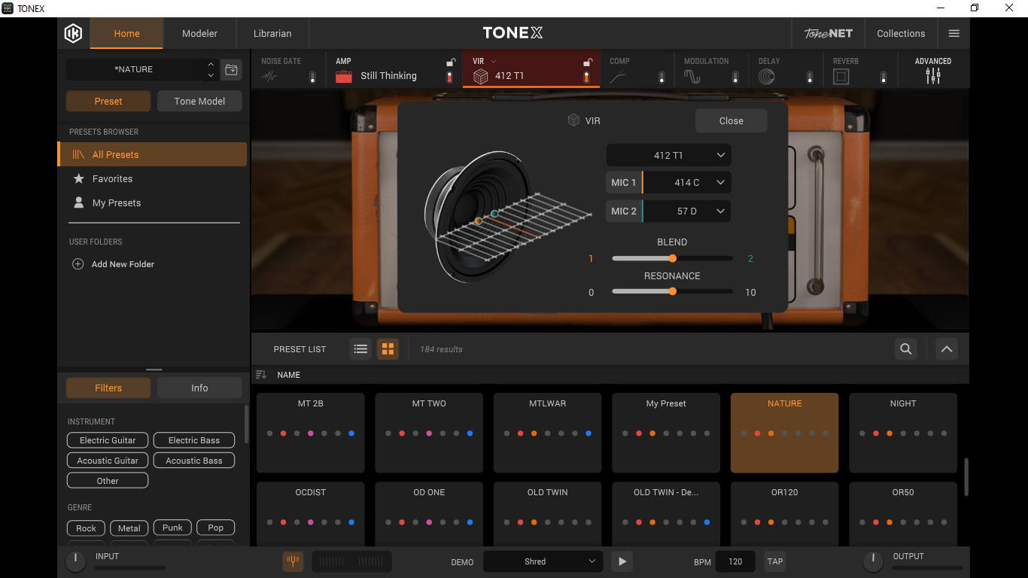The image size is (1028, 578).
Task: Toggle the AMP lock icon
Action: (450, 62)
